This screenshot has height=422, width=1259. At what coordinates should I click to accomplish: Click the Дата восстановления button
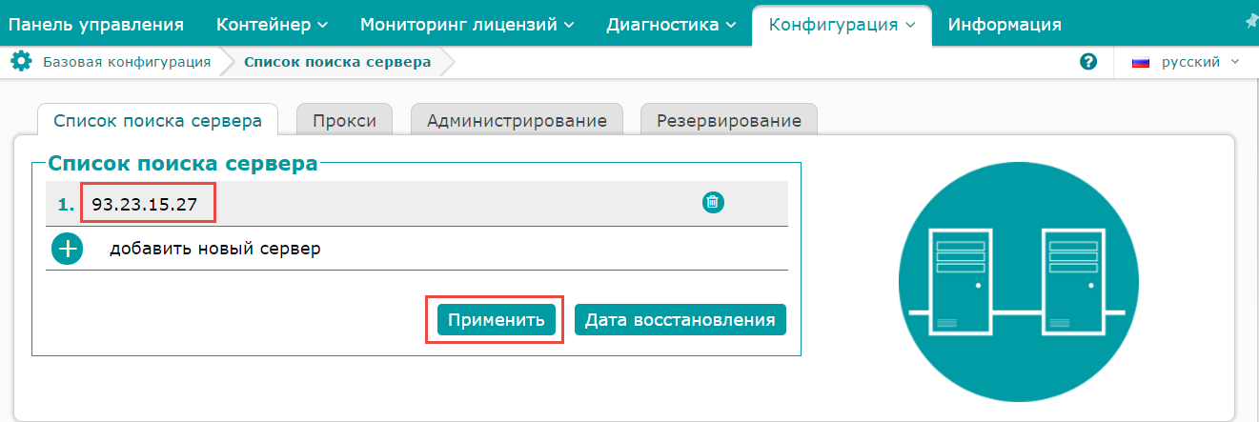[680, 320]
